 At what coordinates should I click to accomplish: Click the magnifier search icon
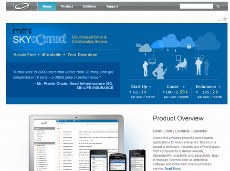click(218, 7)
